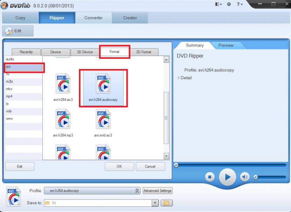The width and height of the screenshot is (291, 212).
Task: Select vob in the format list
Action: click(x=24, y=111)
